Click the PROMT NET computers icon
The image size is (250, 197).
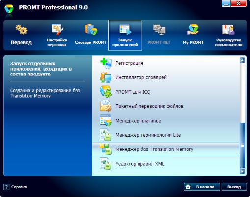(159, 29)
